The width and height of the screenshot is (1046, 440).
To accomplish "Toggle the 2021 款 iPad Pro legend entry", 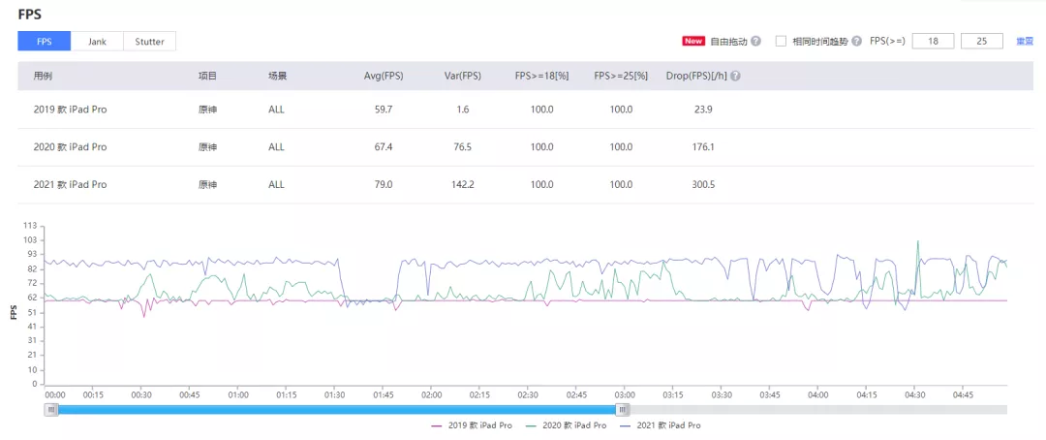I will point(661,425).
